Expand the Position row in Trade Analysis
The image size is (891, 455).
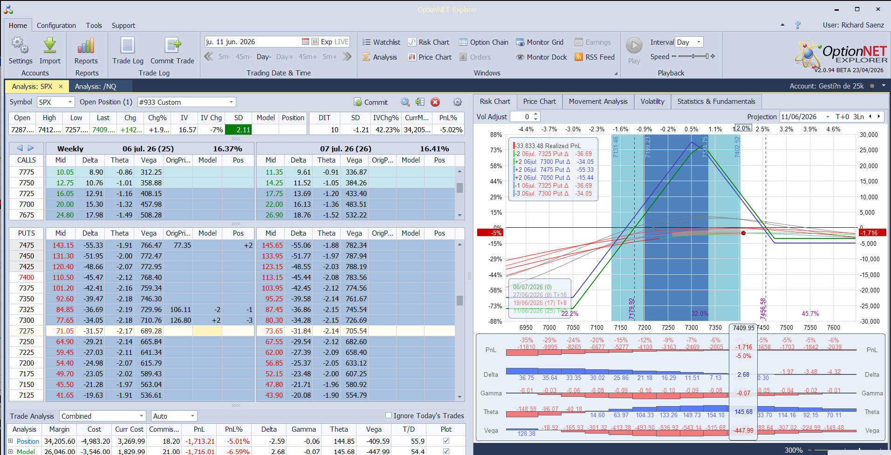tap(11, 441)
